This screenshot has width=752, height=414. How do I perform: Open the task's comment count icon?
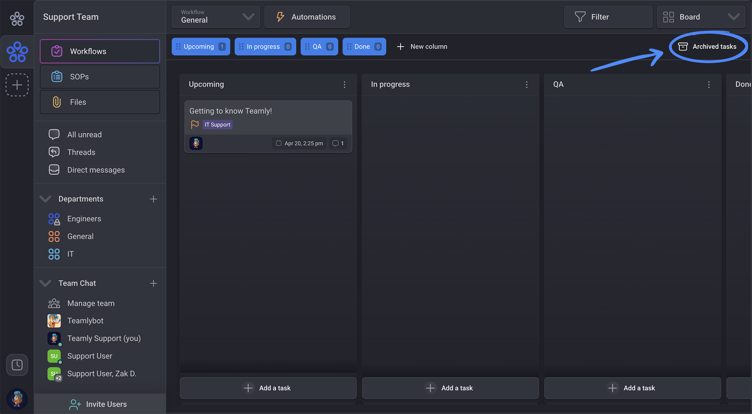(x=338, y=143)
